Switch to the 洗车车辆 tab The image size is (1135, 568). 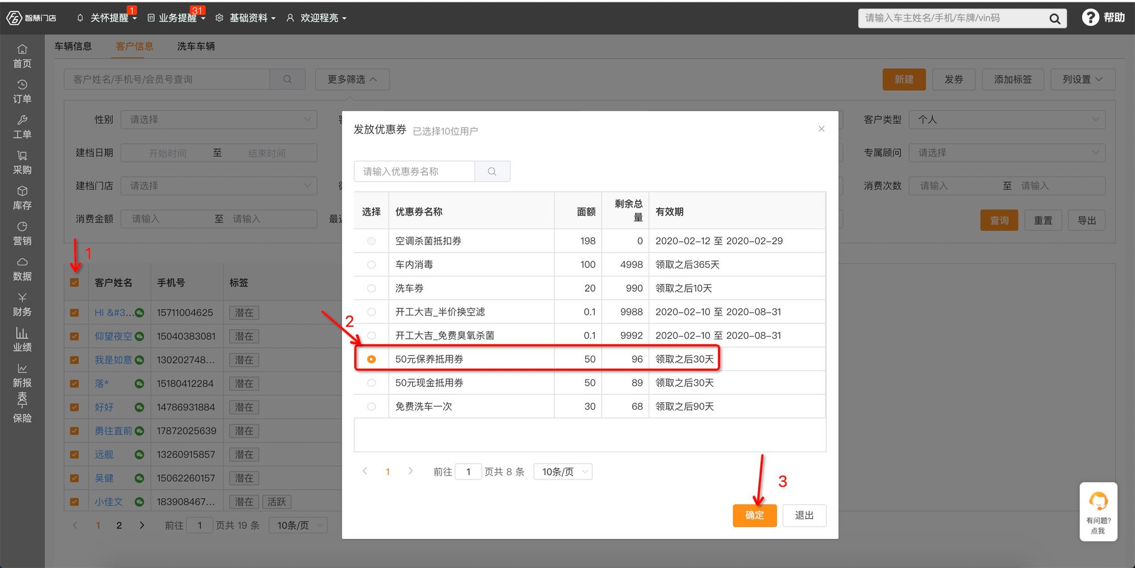click(196, 46)
